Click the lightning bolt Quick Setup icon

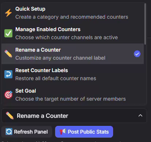(x=8, y=13)
